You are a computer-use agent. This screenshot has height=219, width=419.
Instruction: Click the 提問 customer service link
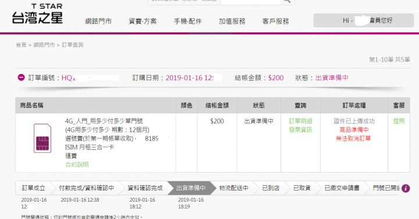(399, 121)
